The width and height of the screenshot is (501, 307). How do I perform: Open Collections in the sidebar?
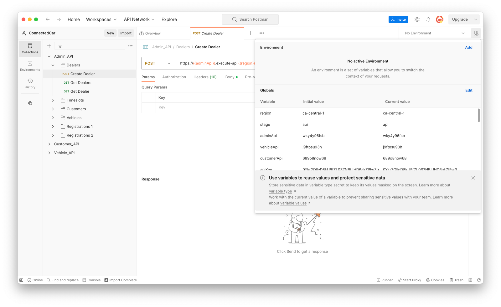[30, 49]
